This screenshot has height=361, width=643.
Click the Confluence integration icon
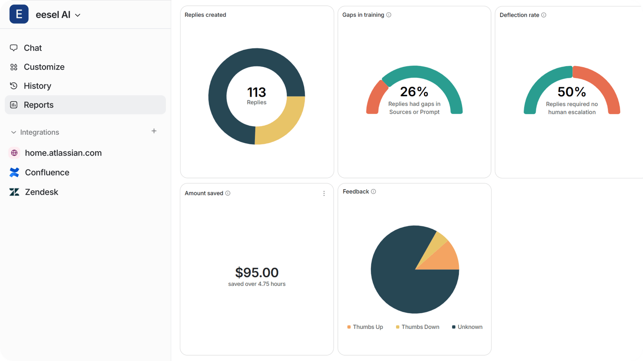[14, 172]
